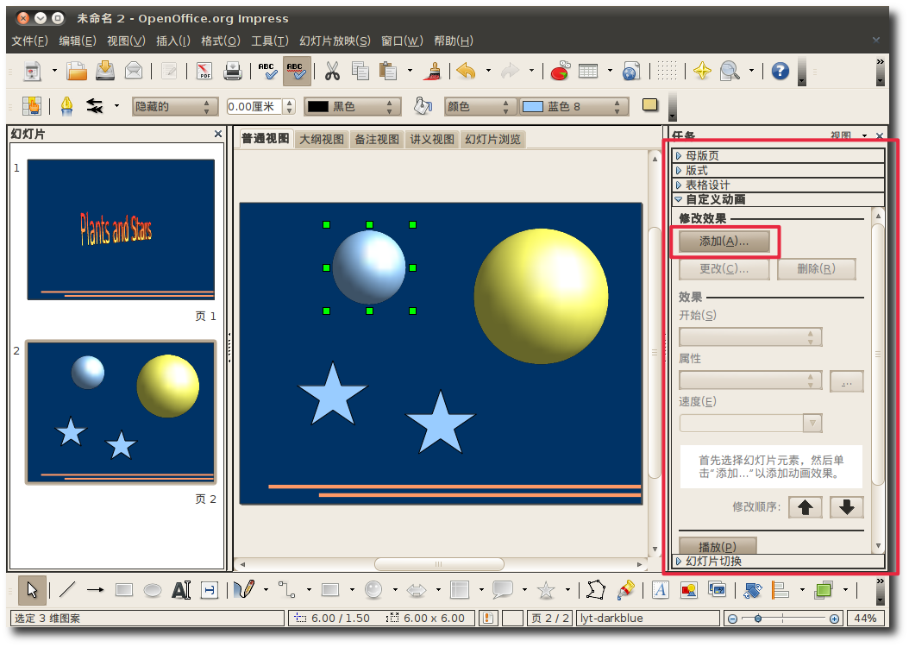Image resolution: width=909 pixels, height=647 pixels.
Task: Select the Ellipse tool
Action: (153, 590)
